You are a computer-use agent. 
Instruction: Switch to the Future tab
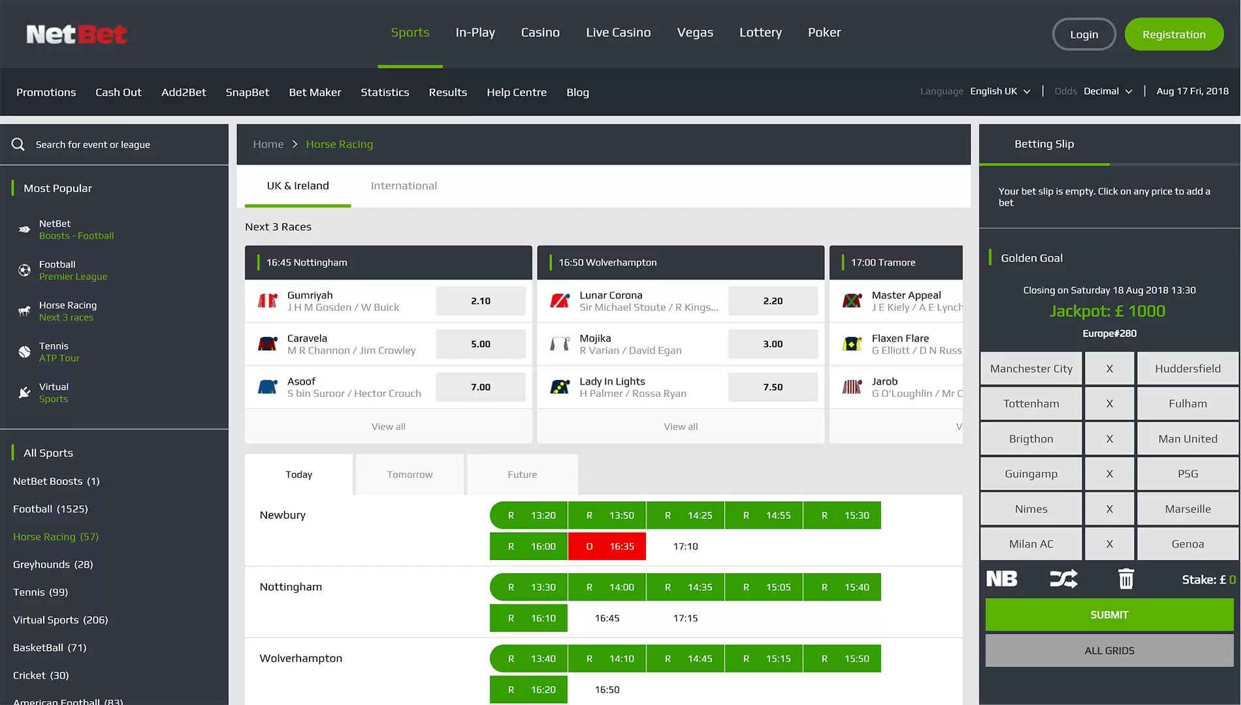[x=523, y=475]
